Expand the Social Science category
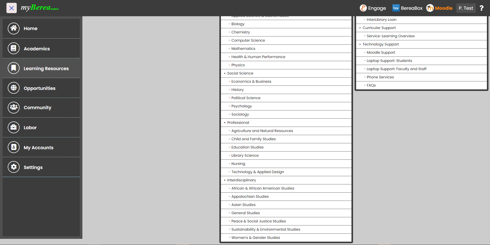 pos(225,73)
